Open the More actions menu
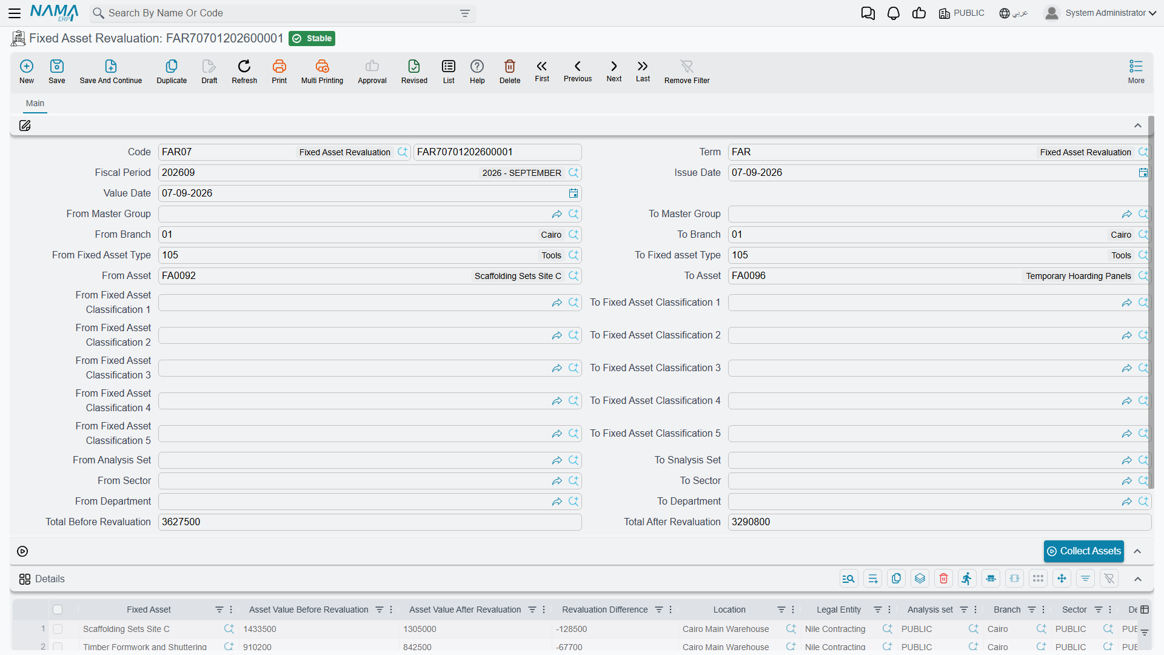Viewport: 1164px width, 655px height. tap(1136, 72)
